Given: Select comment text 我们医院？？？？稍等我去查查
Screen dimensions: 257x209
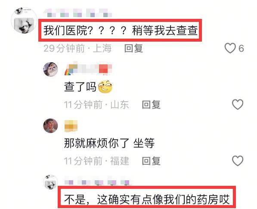Looking at the screenshot, I should (x=121, y=30).
